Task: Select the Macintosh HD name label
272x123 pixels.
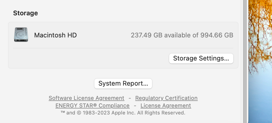Action: click(x=55, y=35)
